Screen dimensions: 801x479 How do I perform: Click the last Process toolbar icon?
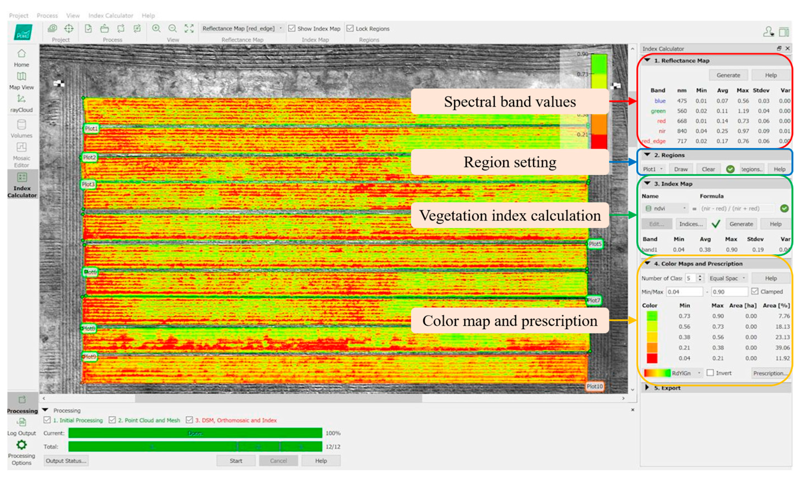tap(137, 28)
